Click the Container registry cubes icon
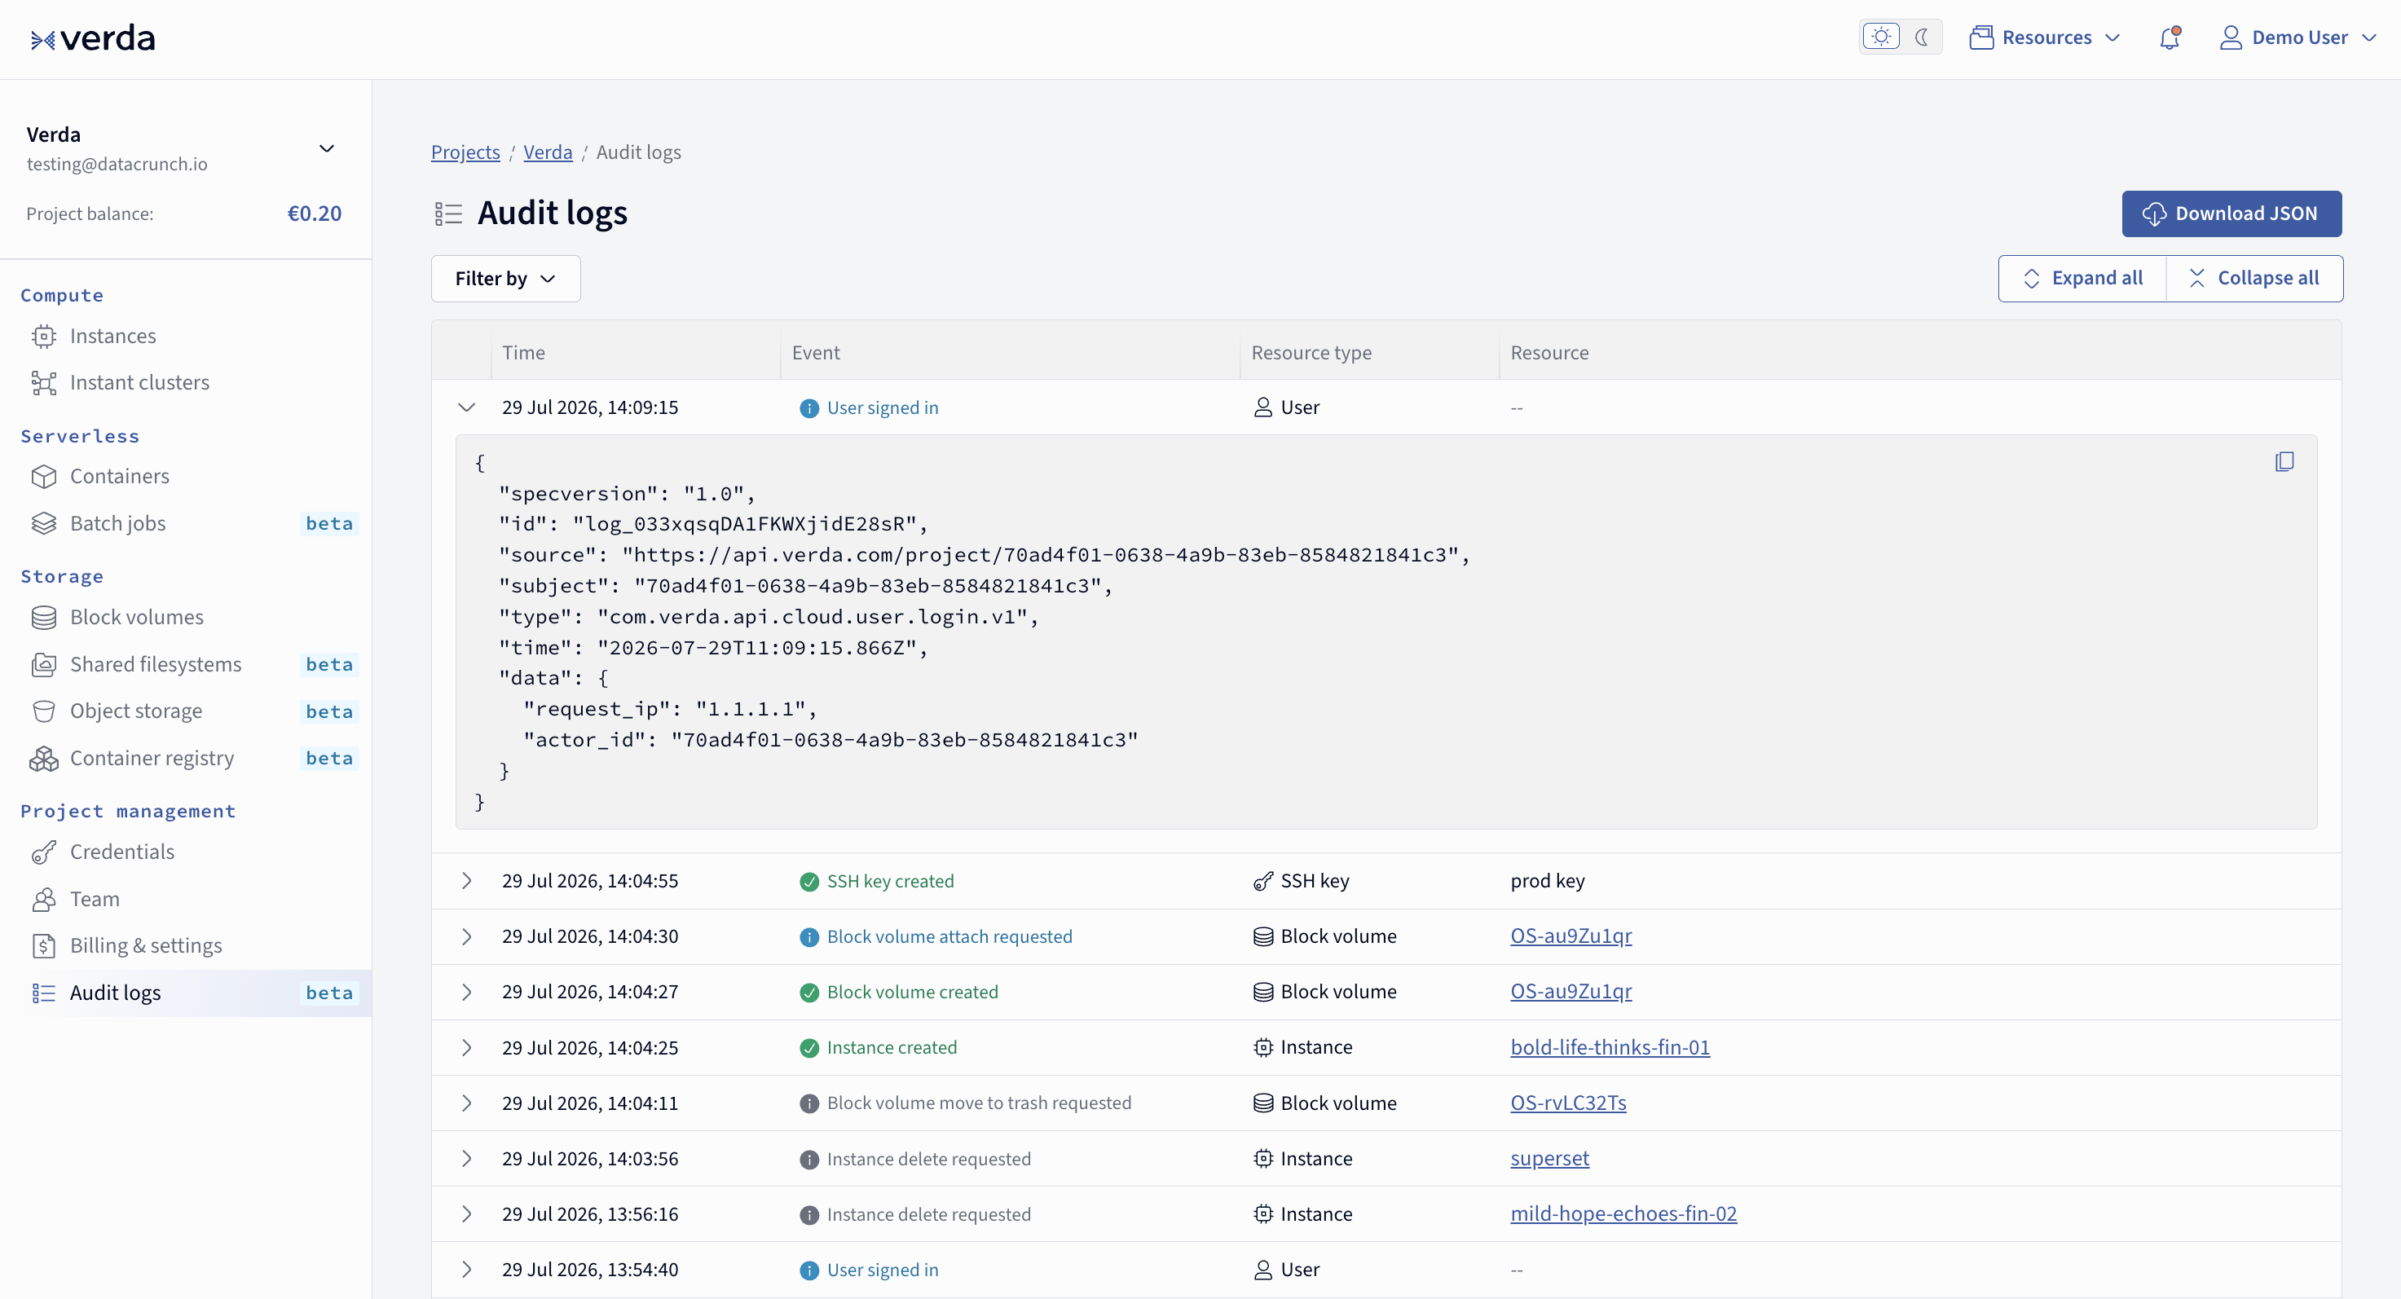This screenshot has width=2401, height=1299. [x=44, y=758]
